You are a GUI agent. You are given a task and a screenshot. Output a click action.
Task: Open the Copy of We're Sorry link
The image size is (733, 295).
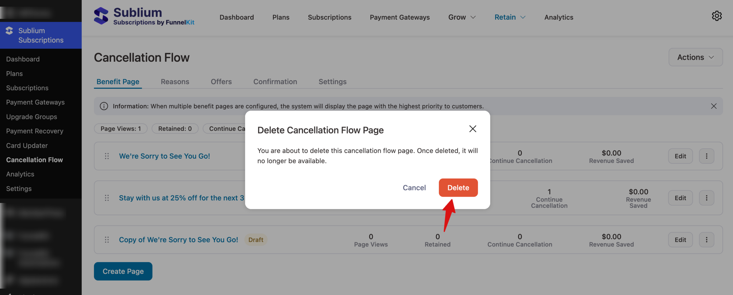click(x=178, y=240)
